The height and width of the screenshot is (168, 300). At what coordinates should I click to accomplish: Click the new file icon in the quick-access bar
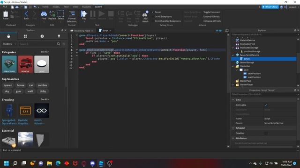13,7
